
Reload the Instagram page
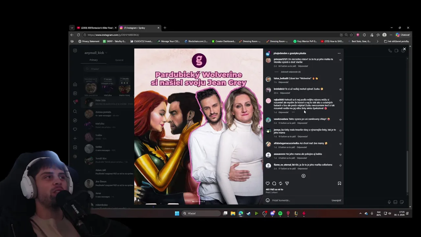[x=78, y=35]
